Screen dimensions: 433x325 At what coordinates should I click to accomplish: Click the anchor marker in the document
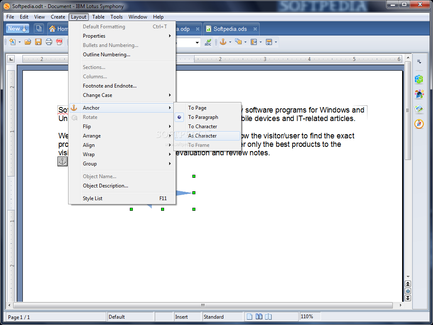63,161
